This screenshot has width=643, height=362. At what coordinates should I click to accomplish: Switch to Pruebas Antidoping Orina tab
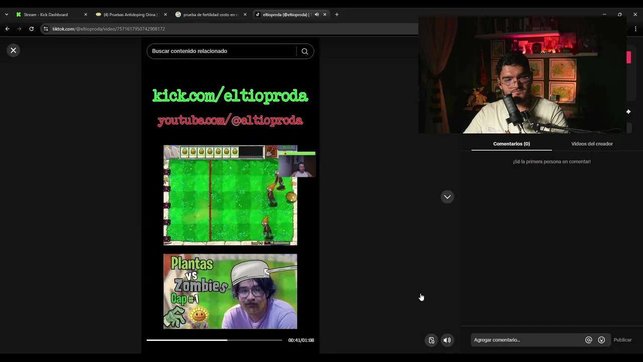(x=130, y=15)
